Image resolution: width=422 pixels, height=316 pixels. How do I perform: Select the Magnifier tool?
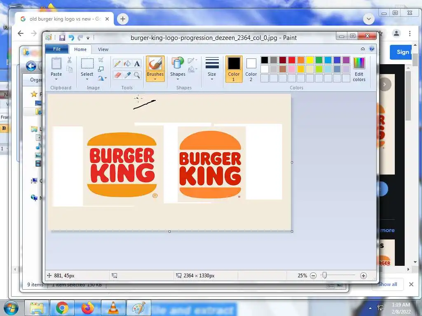(137, 75)
